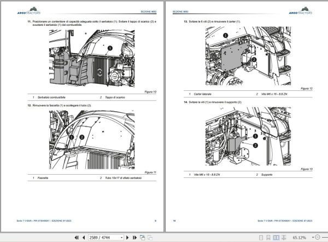Click the Figura 10 caption
328x242 pixels.
pos(150,92)
